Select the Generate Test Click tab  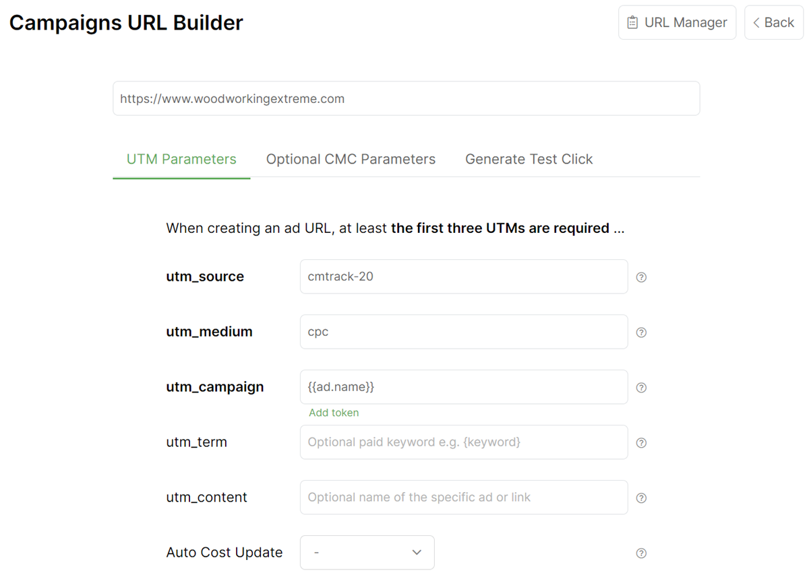coord(529,160)
